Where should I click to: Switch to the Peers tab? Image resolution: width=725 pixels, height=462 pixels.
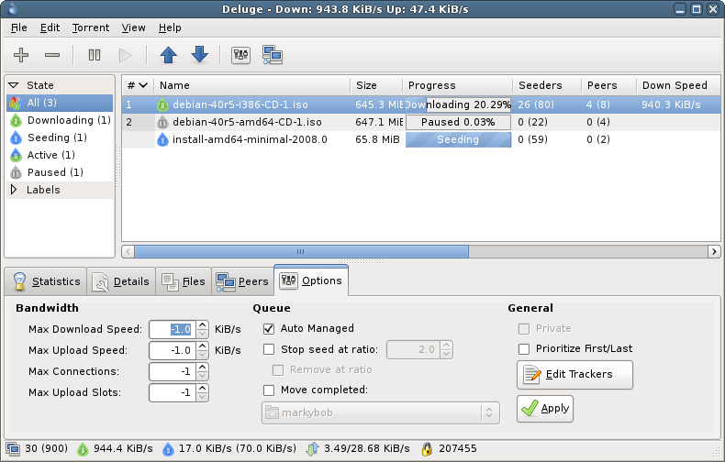242,282
